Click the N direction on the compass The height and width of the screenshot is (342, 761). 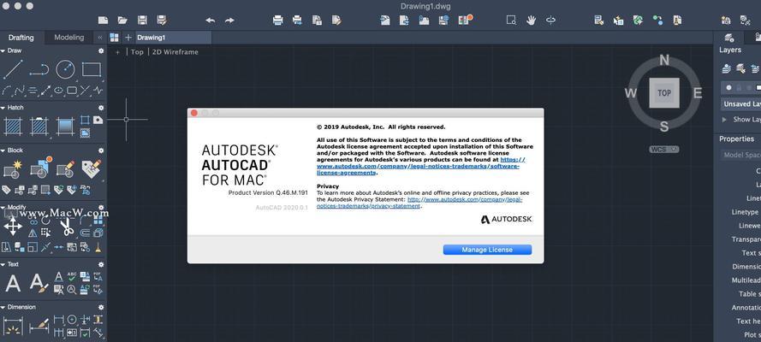[664, 60]
